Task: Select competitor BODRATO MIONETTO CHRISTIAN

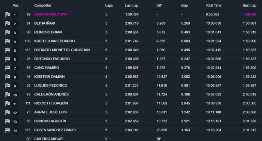Action: coord(62,50)
